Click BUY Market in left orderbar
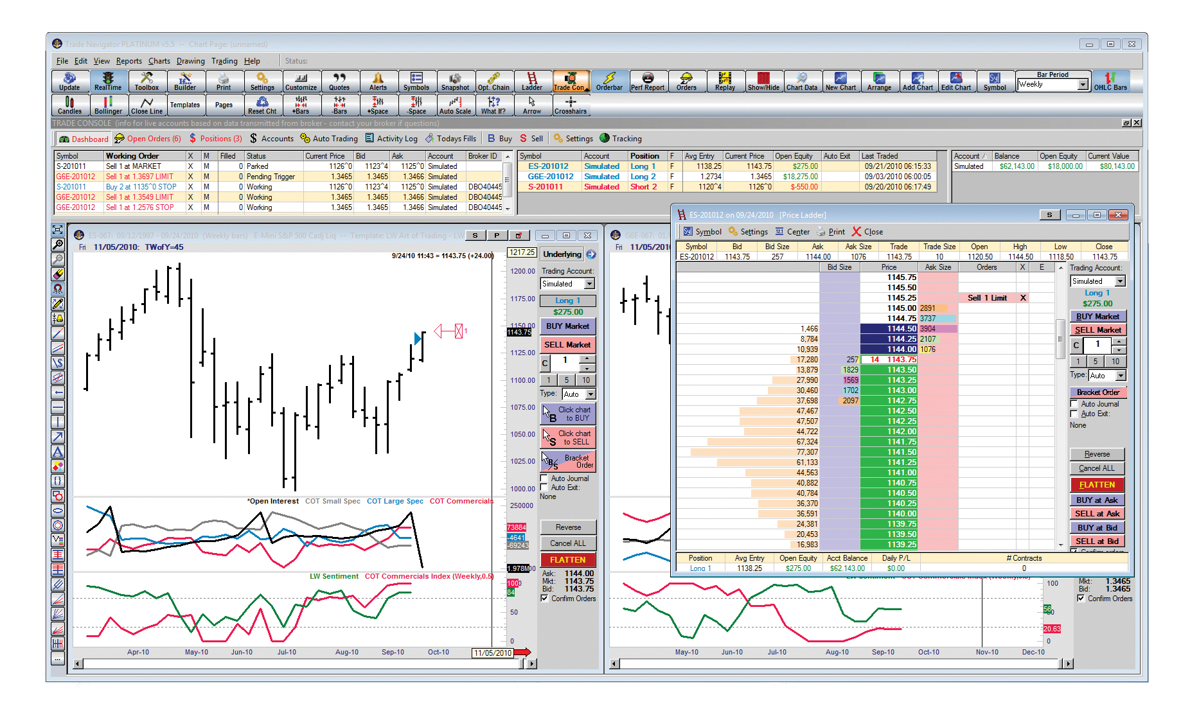1190x720 pixels. coord(568,326)
